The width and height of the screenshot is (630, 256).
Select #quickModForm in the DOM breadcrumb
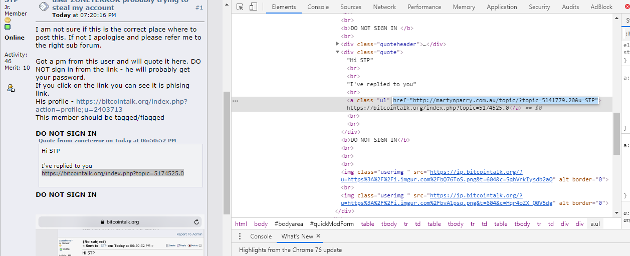pos(331,224)
